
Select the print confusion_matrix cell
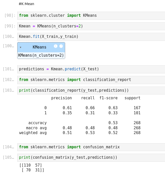click(91, 157)
